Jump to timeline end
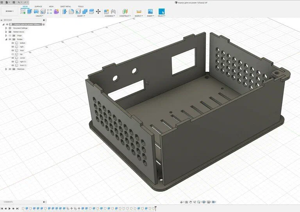The height and width of the screenshot is (212, 300). (18, 208)
